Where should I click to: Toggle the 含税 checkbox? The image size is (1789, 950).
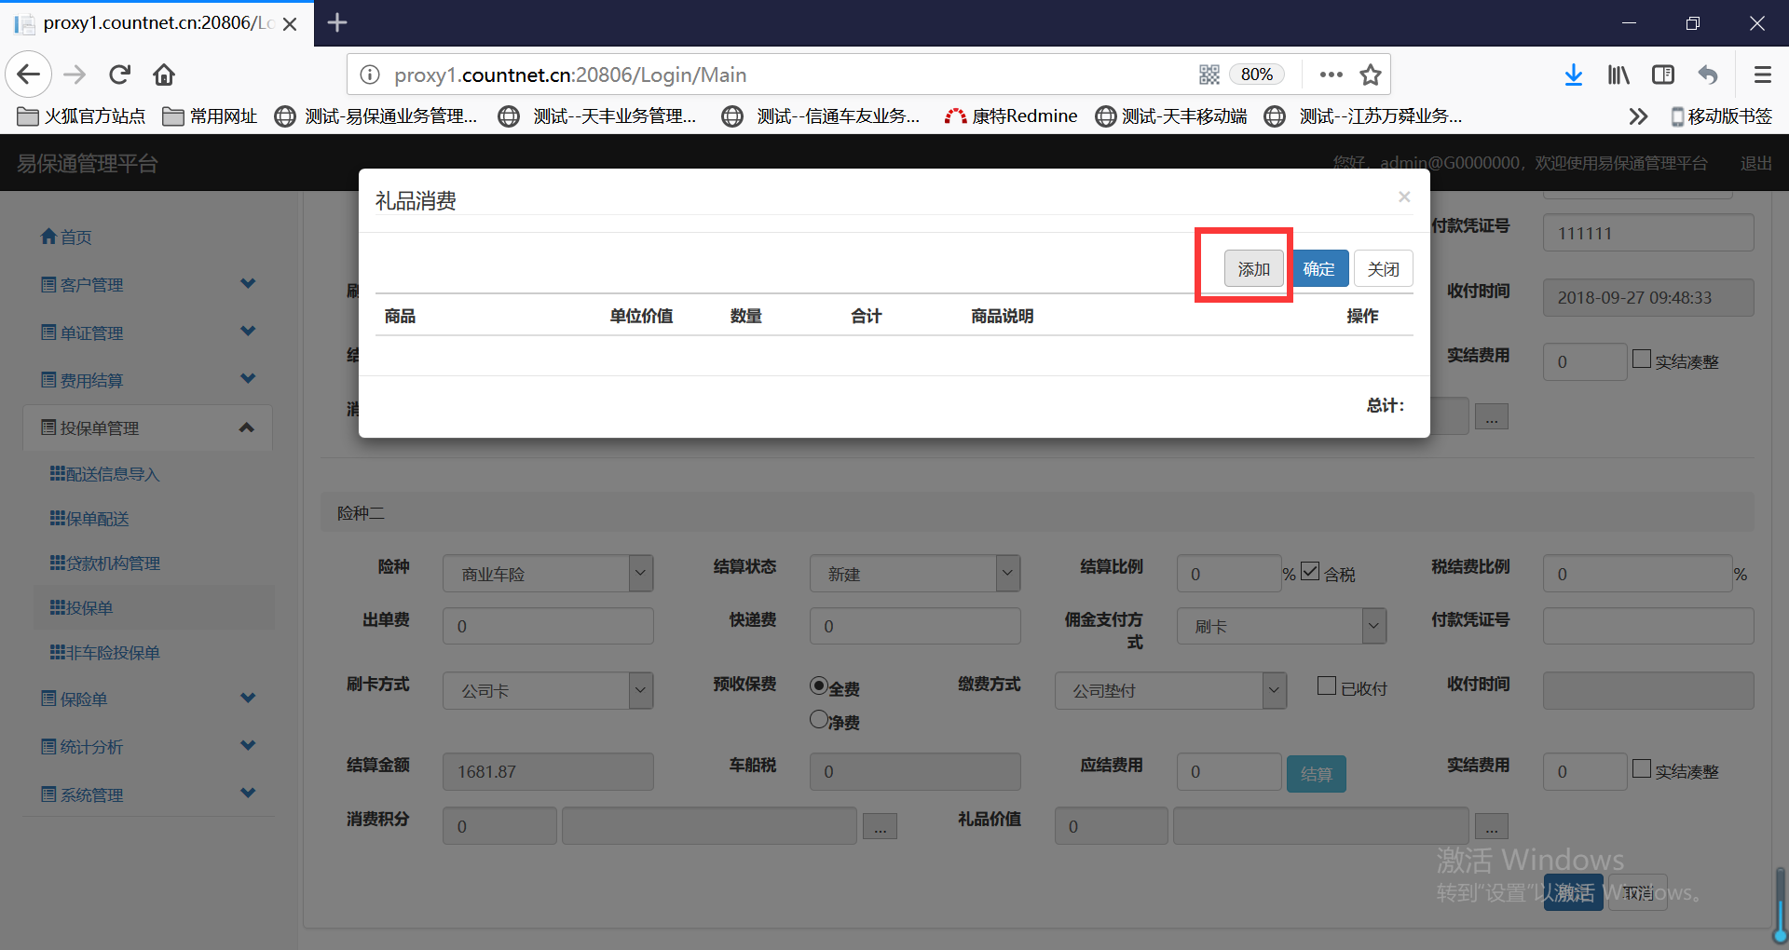point(1310,572)
